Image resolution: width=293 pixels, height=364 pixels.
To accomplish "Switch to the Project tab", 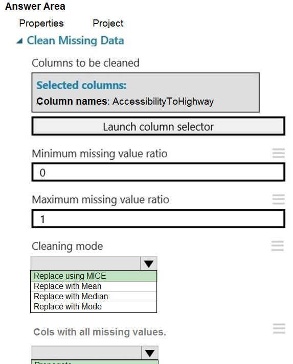I will click(108, 23).
